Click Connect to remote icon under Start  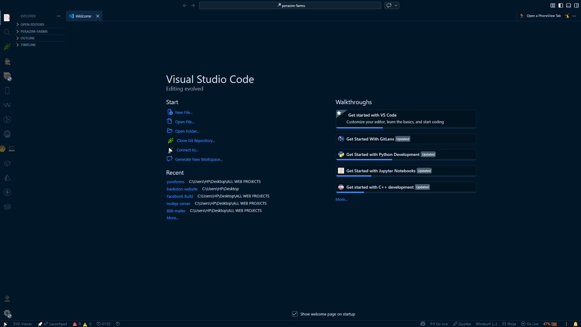pyautogui.click(x=170, y=150)
